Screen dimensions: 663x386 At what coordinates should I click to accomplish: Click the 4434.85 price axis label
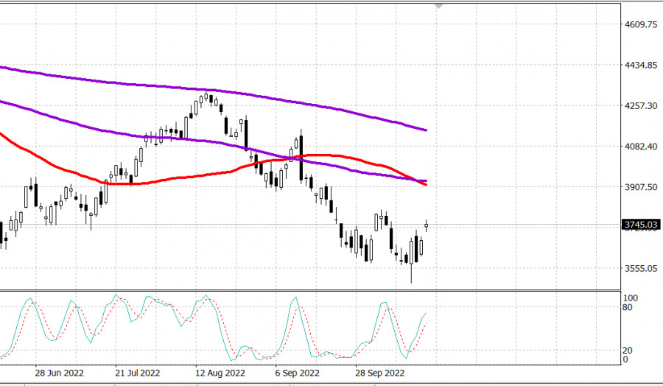click(641, 65)
